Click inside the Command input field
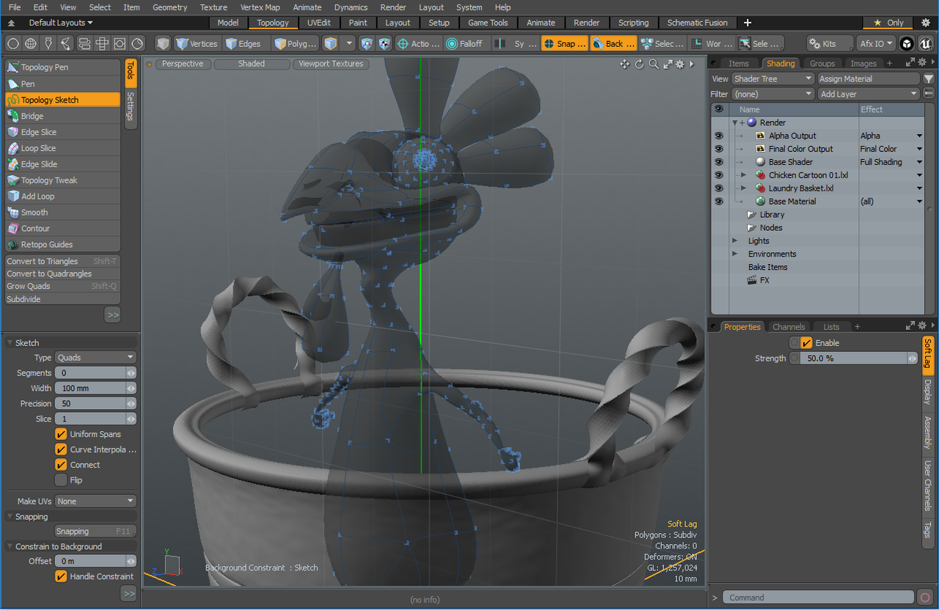This screenshot has height=610, width=939. (x=816, y=597)
